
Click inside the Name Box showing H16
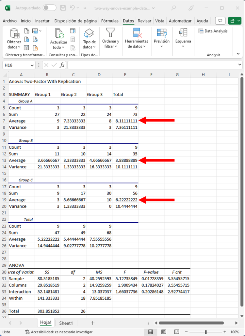pyautogui.click(x=16, y=65)
